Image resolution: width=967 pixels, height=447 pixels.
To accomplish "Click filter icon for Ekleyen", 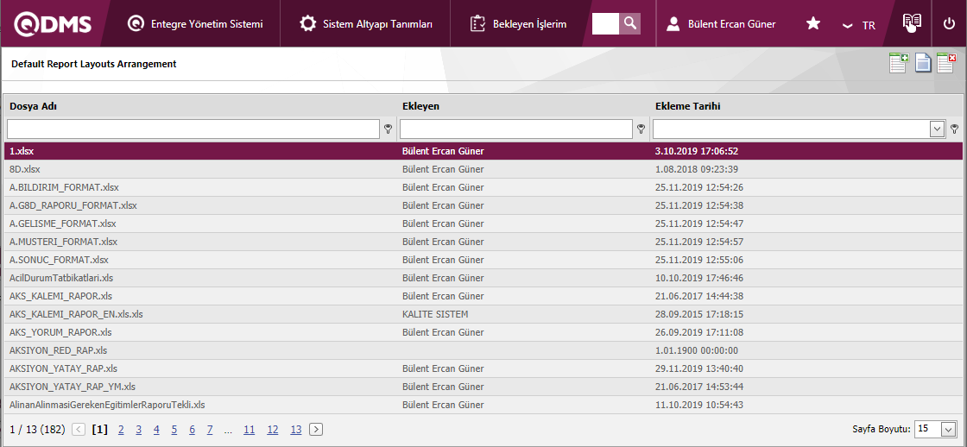I will click(642, 129).
